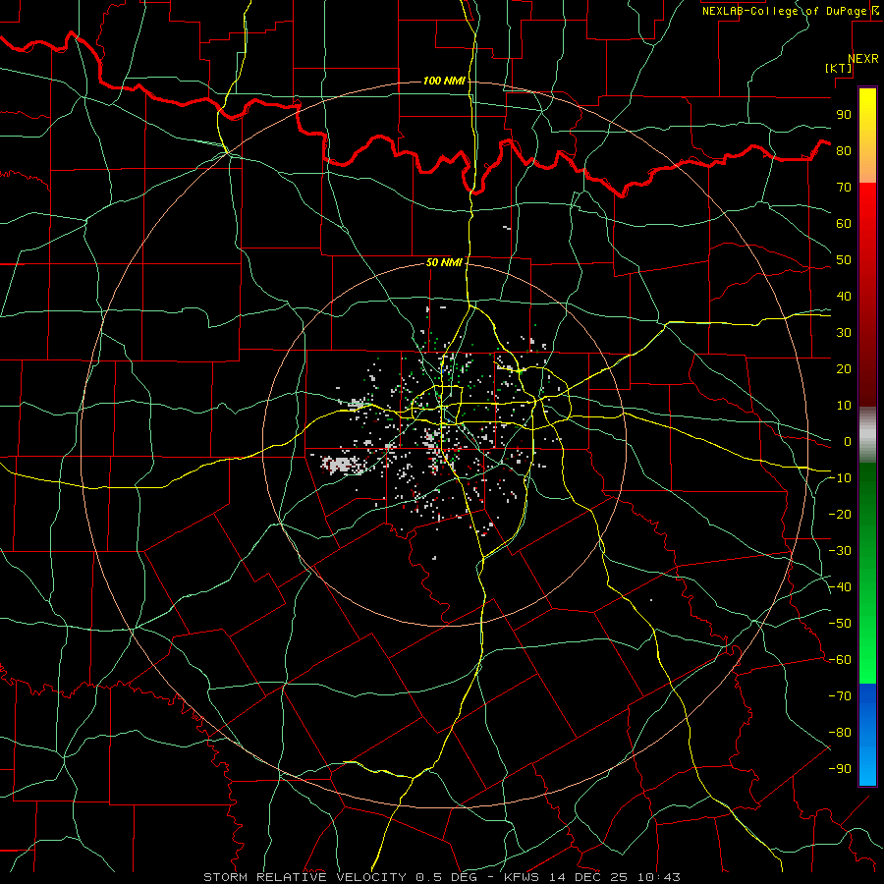The image size is (884, 884).
Task: Select the 70 value on velocity scale
Action: tap(844, 188)
